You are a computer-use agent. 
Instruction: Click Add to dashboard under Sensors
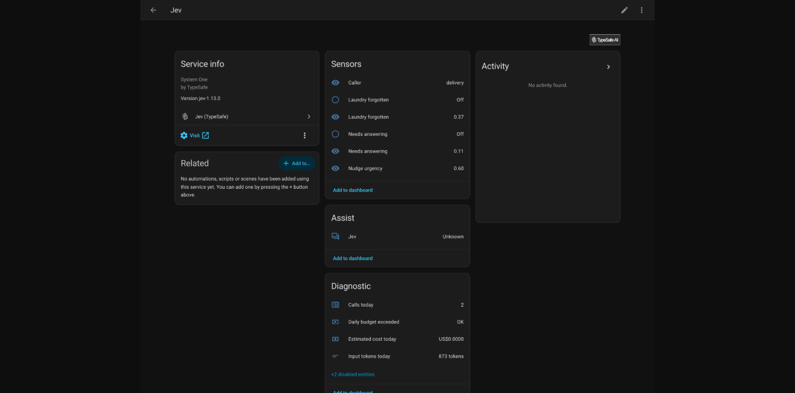(353, 190)
